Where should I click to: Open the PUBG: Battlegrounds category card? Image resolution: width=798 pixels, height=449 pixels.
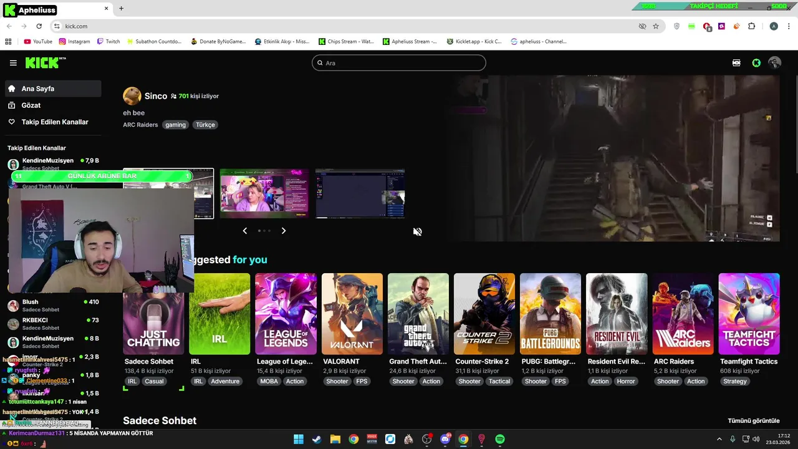click(550, 314)
